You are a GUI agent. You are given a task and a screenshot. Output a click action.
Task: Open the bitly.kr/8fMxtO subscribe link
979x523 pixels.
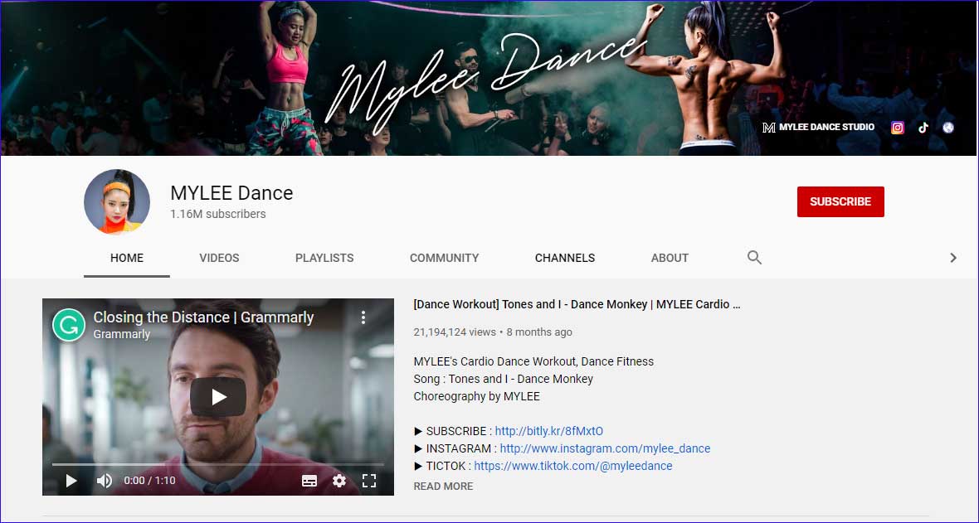click(x=548, y=431)
